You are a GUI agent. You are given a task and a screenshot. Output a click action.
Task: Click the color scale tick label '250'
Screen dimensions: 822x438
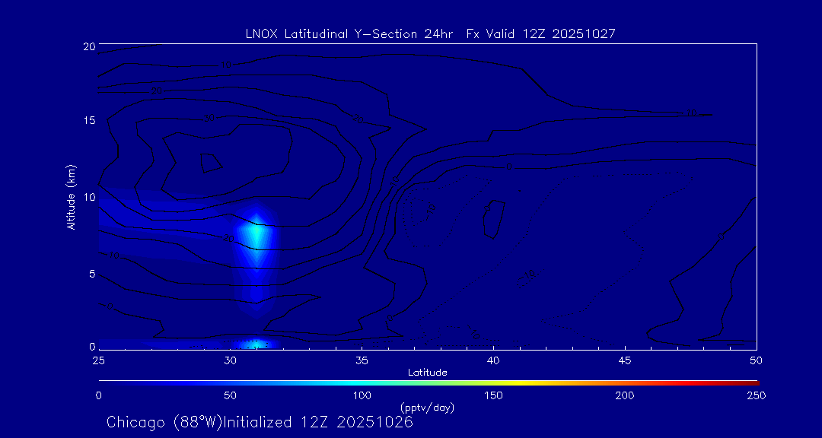757,395
